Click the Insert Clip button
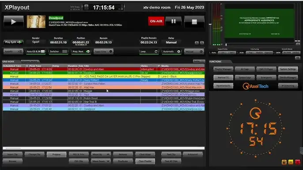Viewport: 303px width, 170px height. coord(12,155)
